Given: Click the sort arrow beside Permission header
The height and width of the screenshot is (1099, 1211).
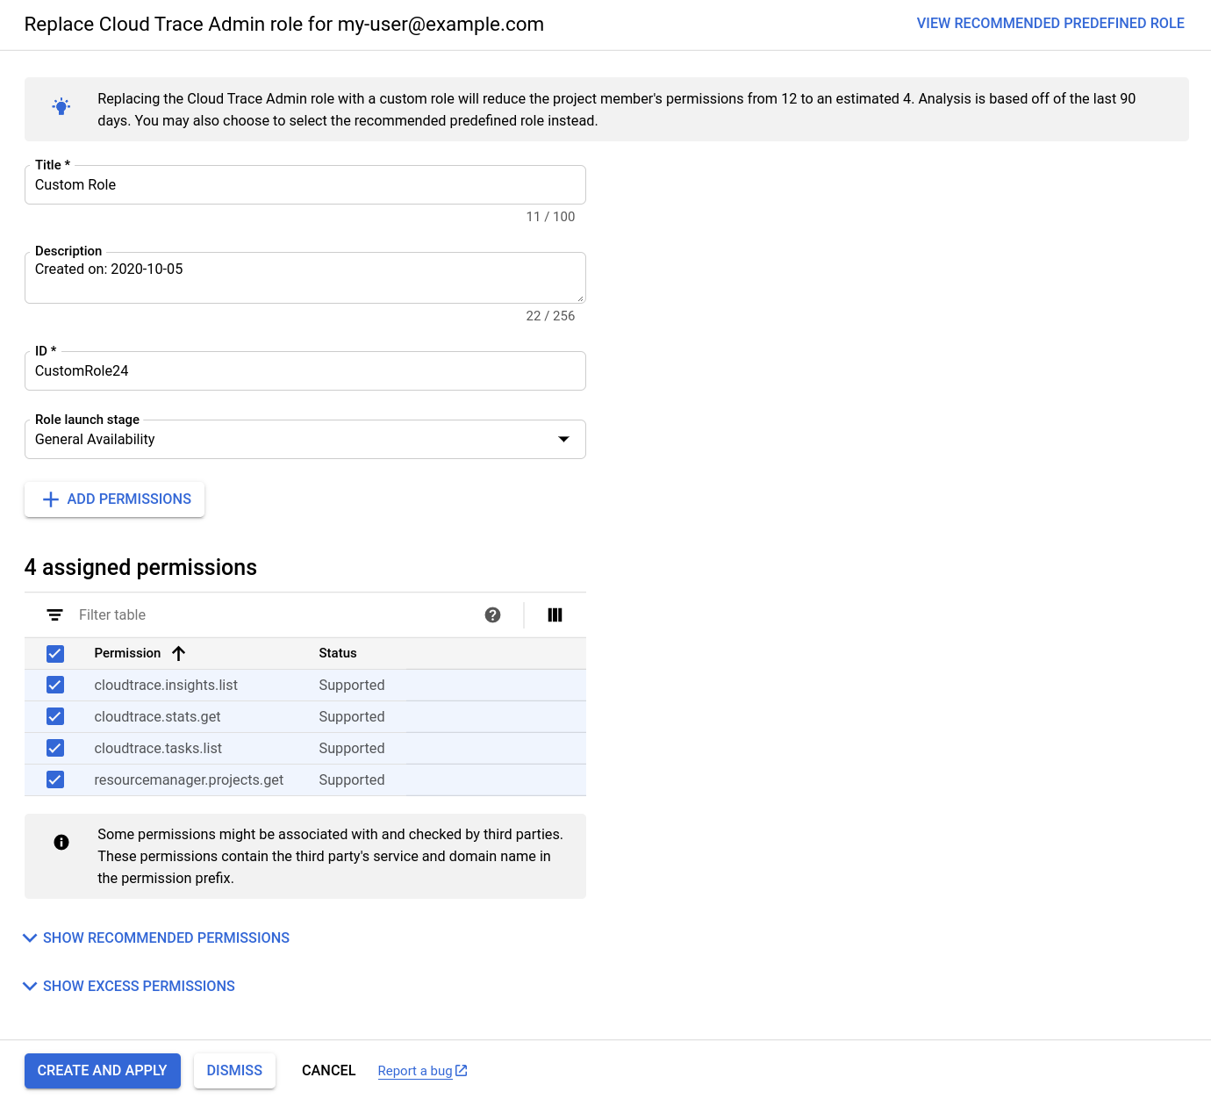Looking at the screenshot, I should [179, 653].
